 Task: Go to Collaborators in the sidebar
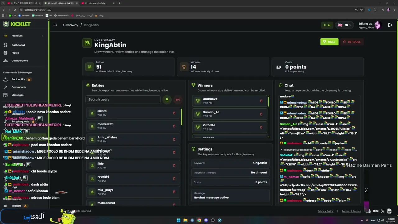coord(20,61)
